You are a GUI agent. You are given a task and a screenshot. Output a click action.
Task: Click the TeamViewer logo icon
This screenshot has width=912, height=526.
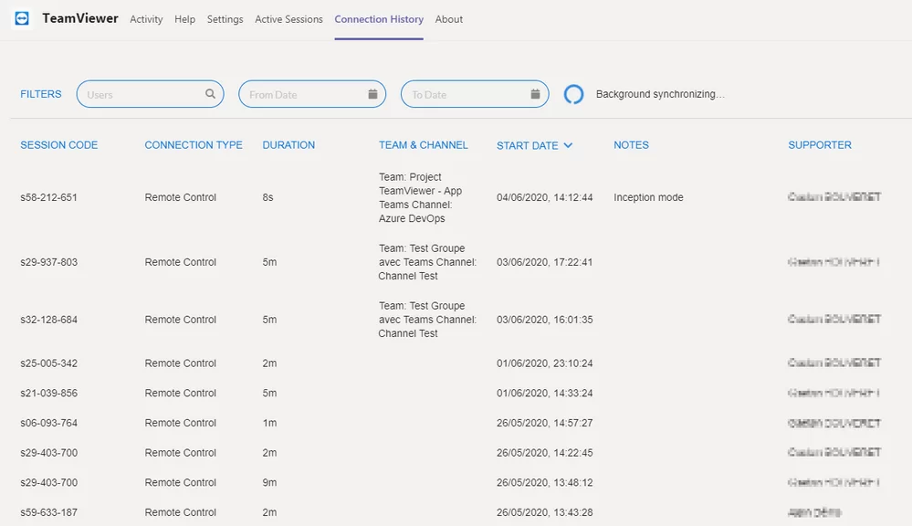pos(23,18)
